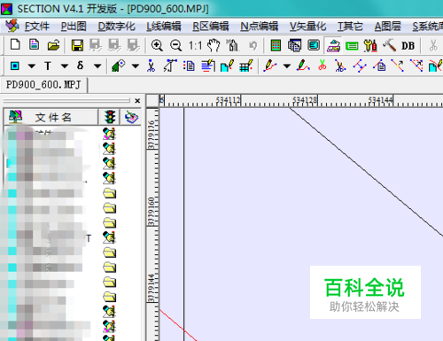Image resolution: width=443 pixels, height=341 pixels.
Task: Open the DB database button
Action: (408, 46)
